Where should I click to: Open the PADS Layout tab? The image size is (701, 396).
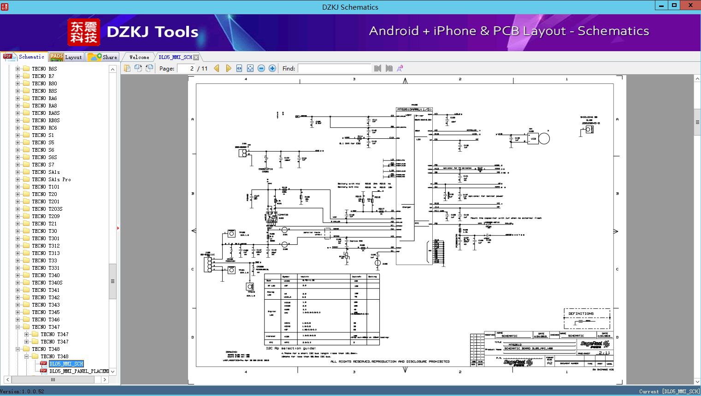click(x=66, y=57)
